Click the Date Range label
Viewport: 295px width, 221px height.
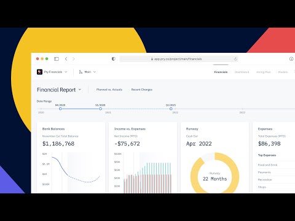pos(44,101)
